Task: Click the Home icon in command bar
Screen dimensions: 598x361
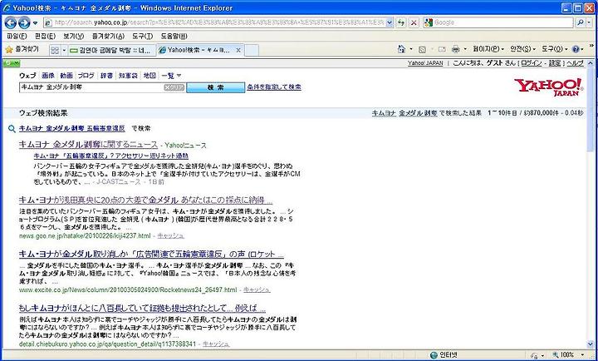Action: tap(401, 49)
